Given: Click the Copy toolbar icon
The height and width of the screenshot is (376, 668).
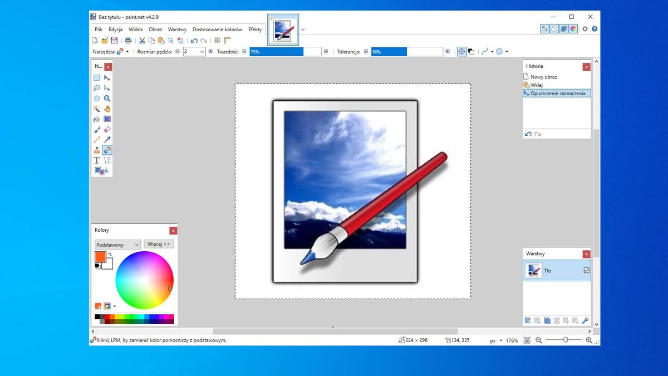Looking at the screenshot, I should 151,40.
